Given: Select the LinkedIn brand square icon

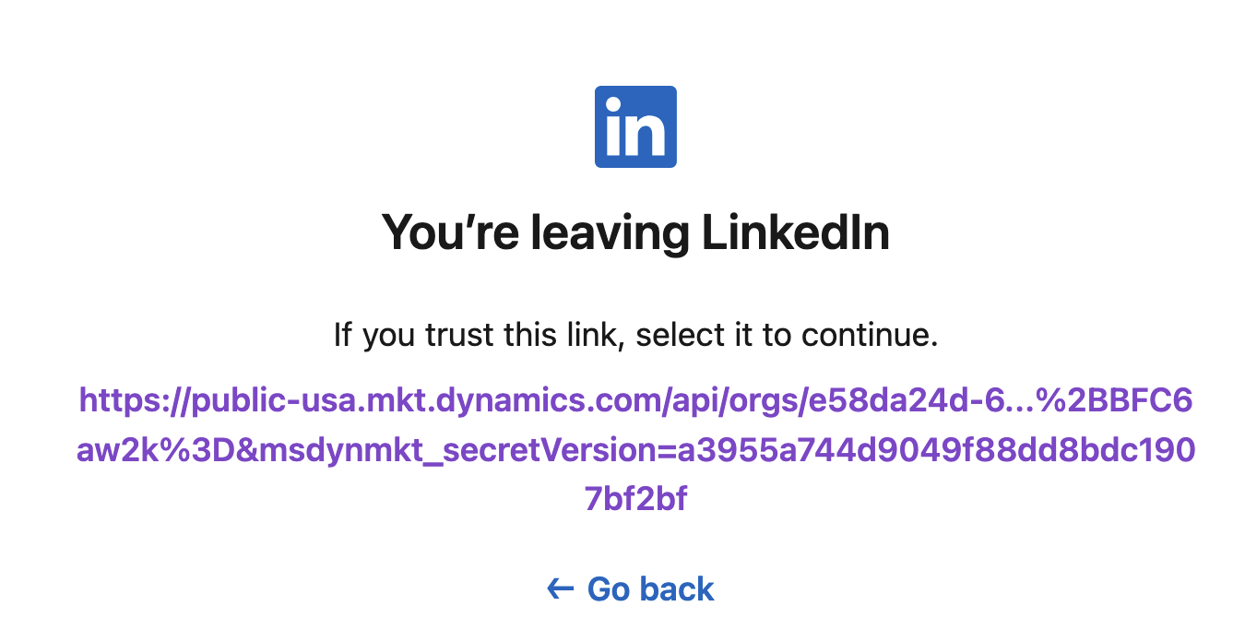Looking at the screenshot, I should click(x=636, y=126).
